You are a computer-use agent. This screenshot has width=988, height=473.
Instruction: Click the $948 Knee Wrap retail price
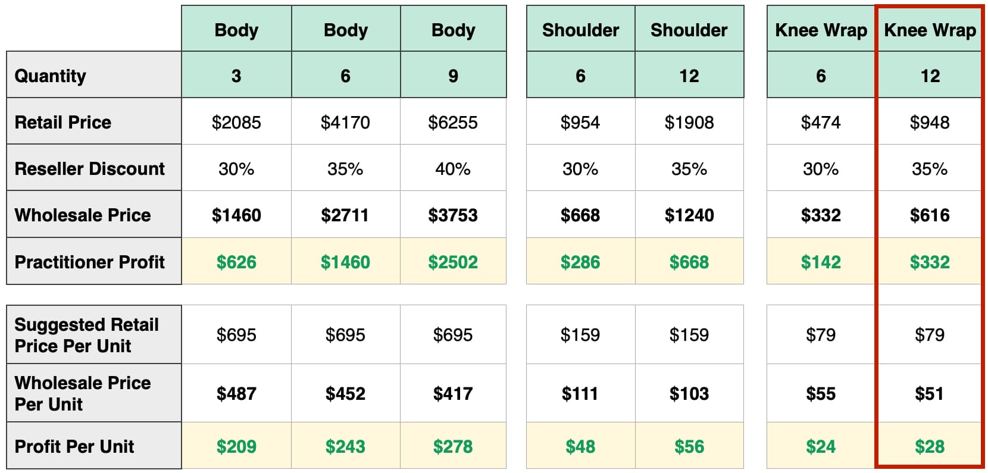(x=930, y=121)
